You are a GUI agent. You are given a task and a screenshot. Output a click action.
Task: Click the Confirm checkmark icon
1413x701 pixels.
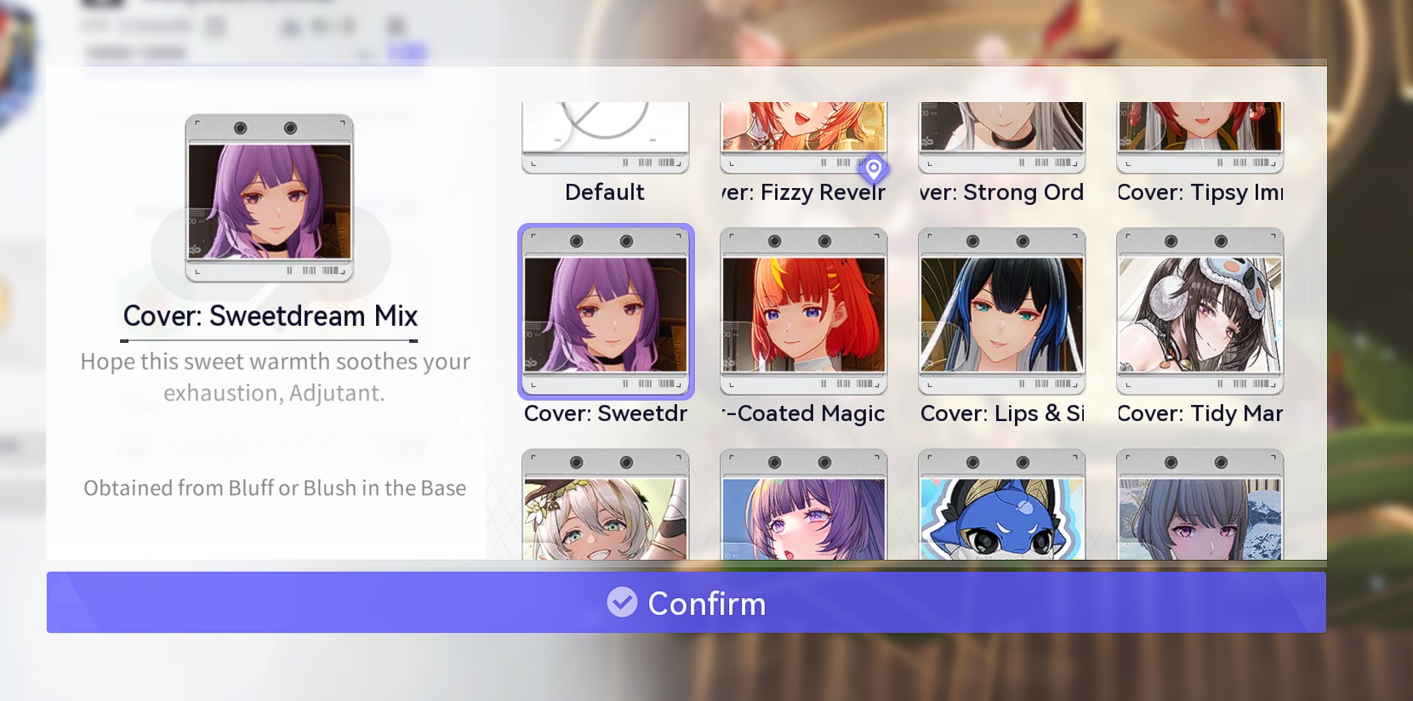[x=622, y=602]
